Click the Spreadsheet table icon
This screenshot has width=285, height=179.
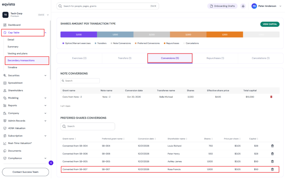point(5,83)
